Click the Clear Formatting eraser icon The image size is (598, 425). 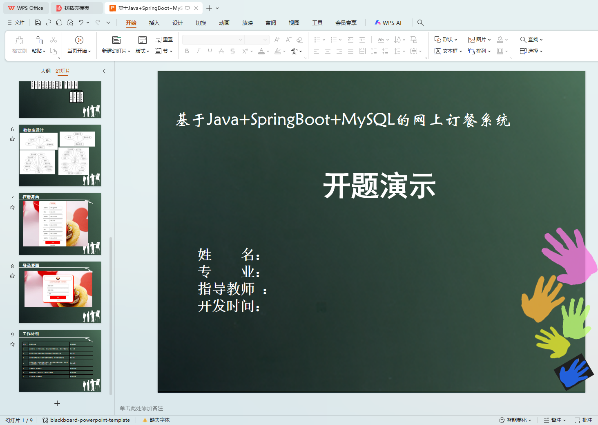click(300, 40)
